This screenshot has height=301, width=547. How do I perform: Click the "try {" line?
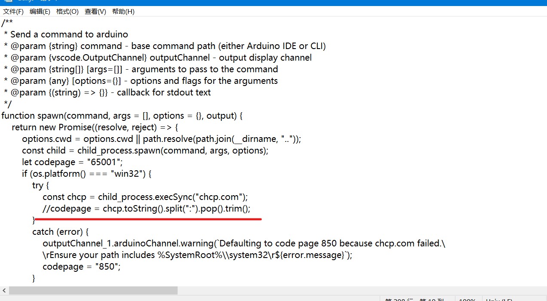coord(40,185)
